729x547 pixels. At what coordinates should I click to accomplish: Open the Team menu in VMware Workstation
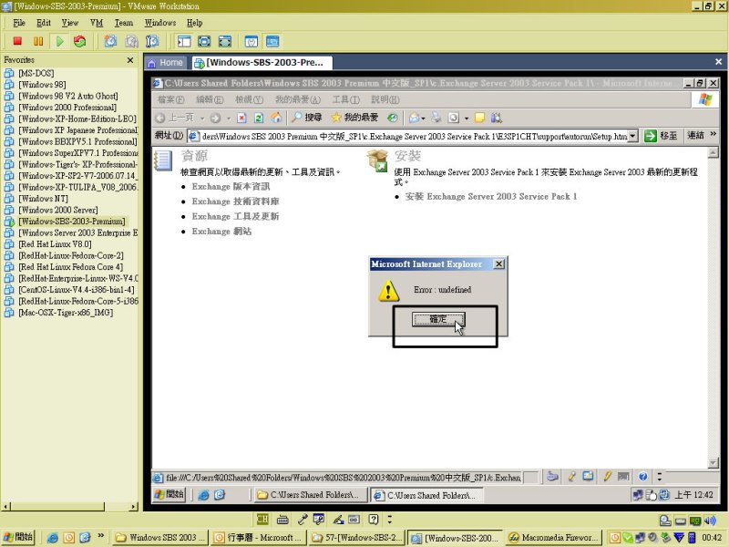(x=124, y=22)
